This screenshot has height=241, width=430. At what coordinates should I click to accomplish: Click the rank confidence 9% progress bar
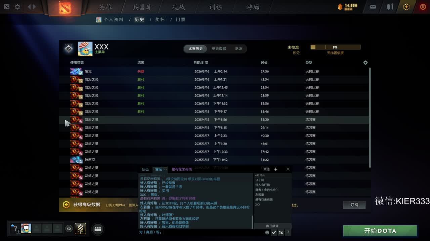point(336,48)
